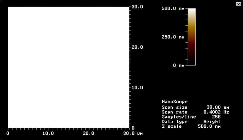Screen dimensions: 243x140
Task: Select the 250.0 nm color bar midpoint label
Action: coord(173,37)
